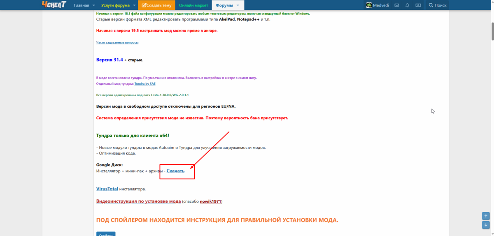Open the Часто задаваемые вопросы link
The width and height of the screenshot is (494, 236).
coord(117,42)
